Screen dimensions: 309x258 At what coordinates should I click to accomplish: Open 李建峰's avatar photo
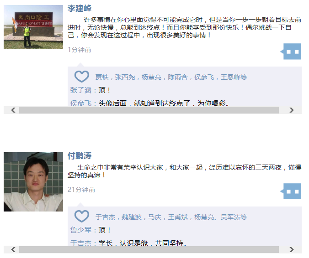coord(33,27)
